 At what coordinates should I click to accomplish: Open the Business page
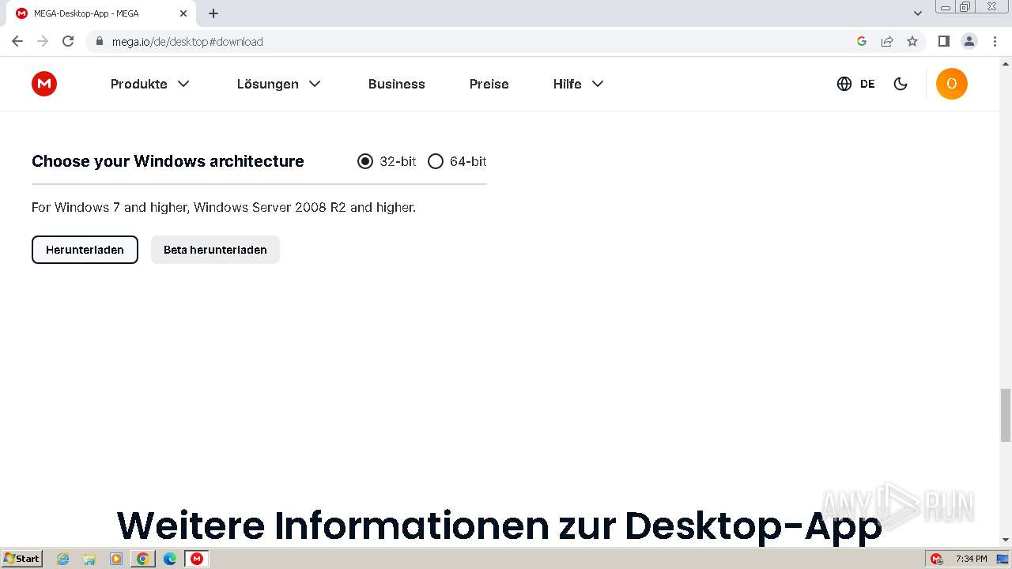pyautogui.click(x=397, y=84)
